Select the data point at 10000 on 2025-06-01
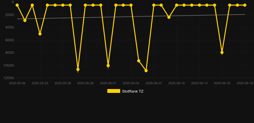Image resolution: width=254 pixels, height=123 pixels. (x=108, y=66)
